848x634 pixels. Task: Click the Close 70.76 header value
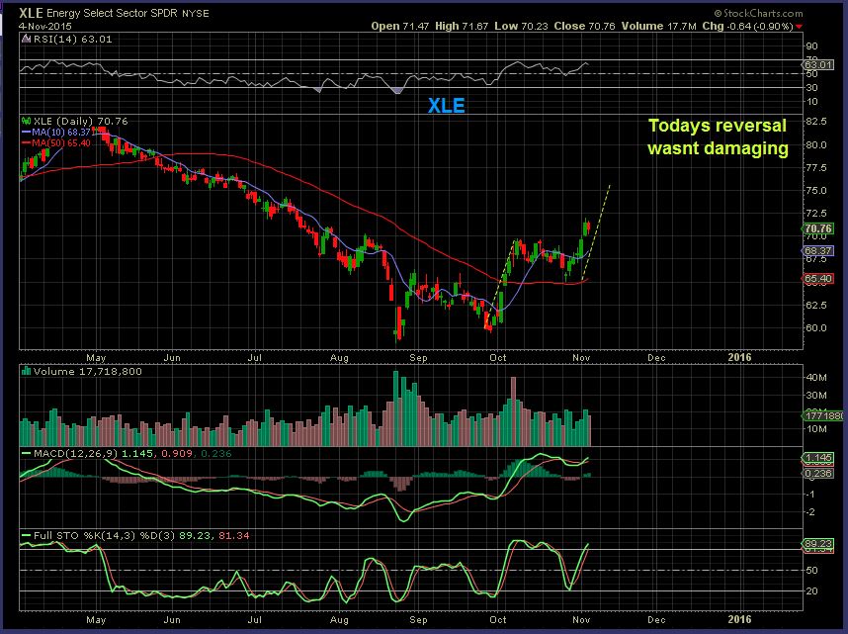584,26
